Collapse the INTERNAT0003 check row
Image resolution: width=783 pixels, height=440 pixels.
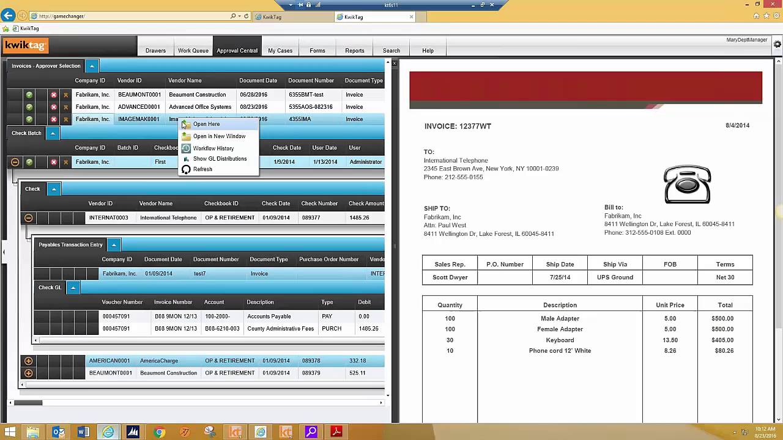click(x=28, y=218)
